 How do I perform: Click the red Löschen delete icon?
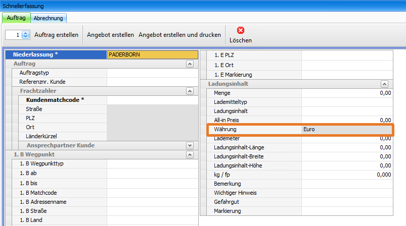tap(240, 30)
